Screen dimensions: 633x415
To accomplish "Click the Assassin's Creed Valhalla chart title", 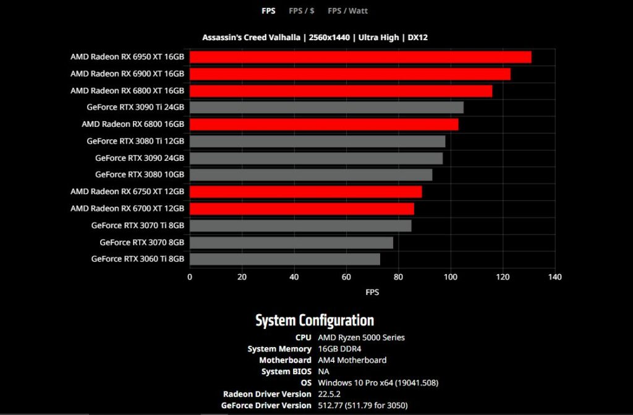I will coord(315,38).
